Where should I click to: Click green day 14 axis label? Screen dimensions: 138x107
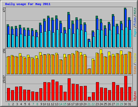click(x=61, y=104)
